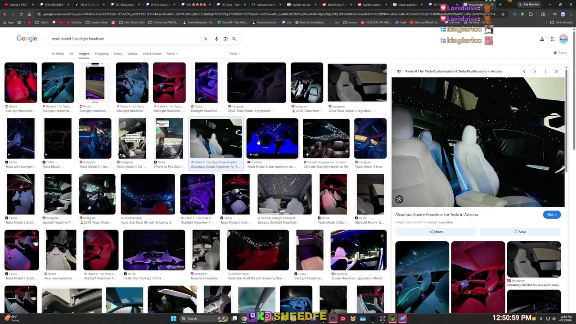Open Twitch bookmark
This screenshot has height=324, width=576.
[42, 22]
